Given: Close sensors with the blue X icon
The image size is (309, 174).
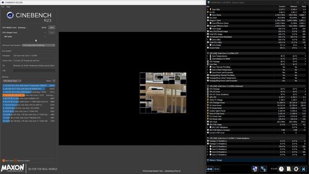Looking at the screenshot, I should click(304, 169).
